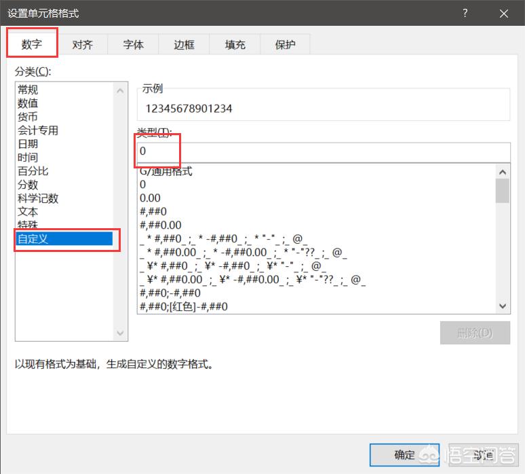Select format #,##0;-#,##0
This screenshot has width=525, height=474.
coord(170,293)
